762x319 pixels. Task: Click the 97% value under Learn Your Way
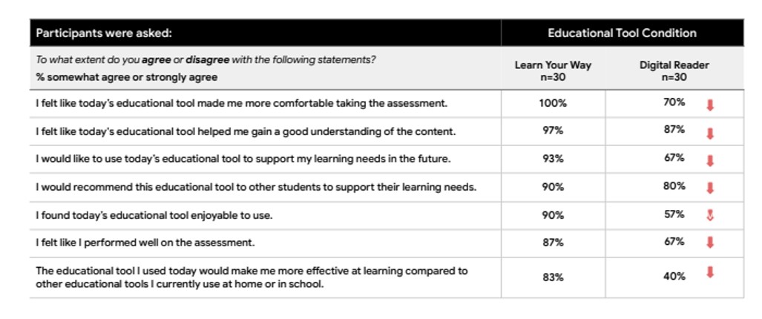click(553, 131)
